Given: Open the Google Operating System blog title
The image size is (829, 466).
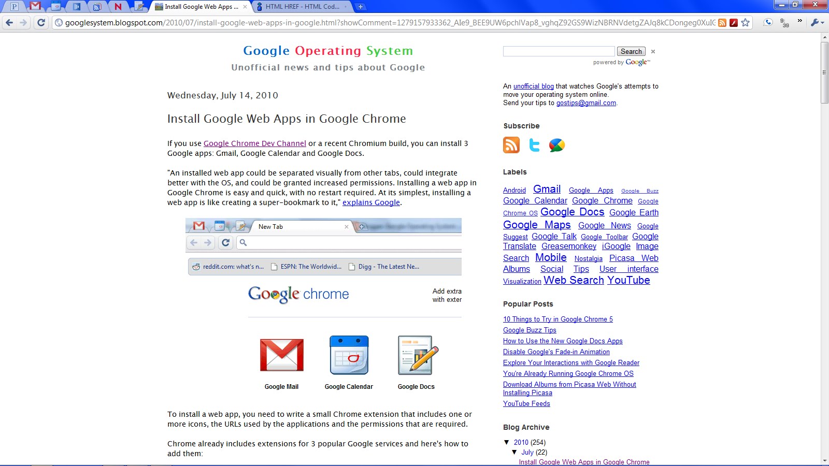Looking at the screenshot, I should pos(328,51).
